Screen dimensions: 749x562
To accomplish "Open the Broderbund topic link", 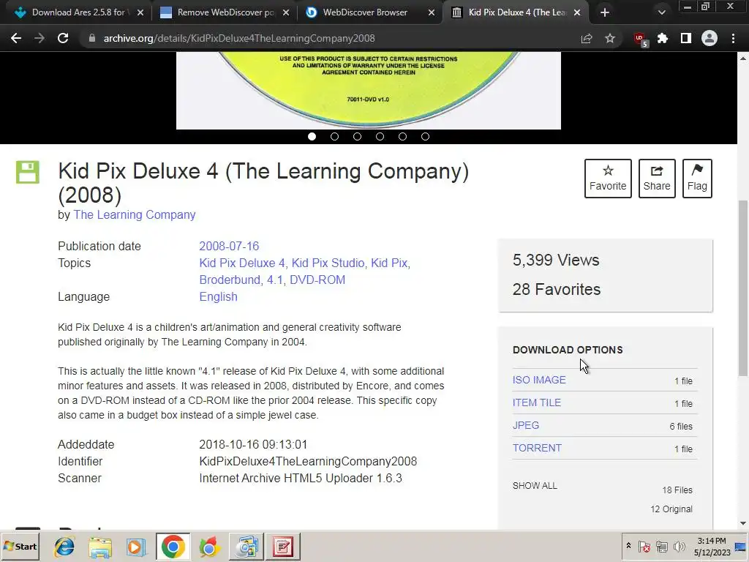I will point(230,280).
